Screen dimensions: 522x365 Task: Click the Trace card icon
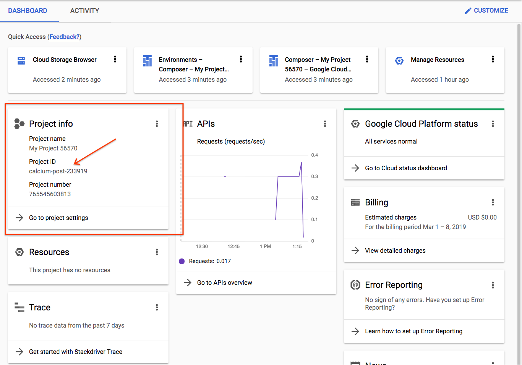coord(19,307)
